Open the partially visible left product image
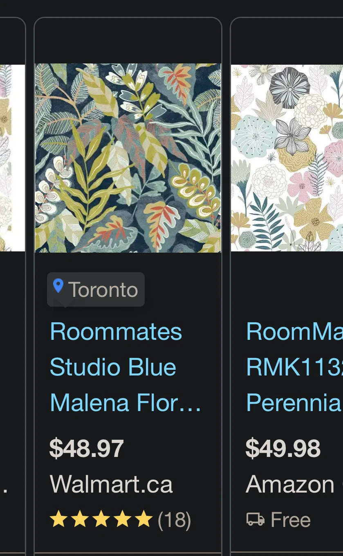Screen dimensions: 343x556 12,158
